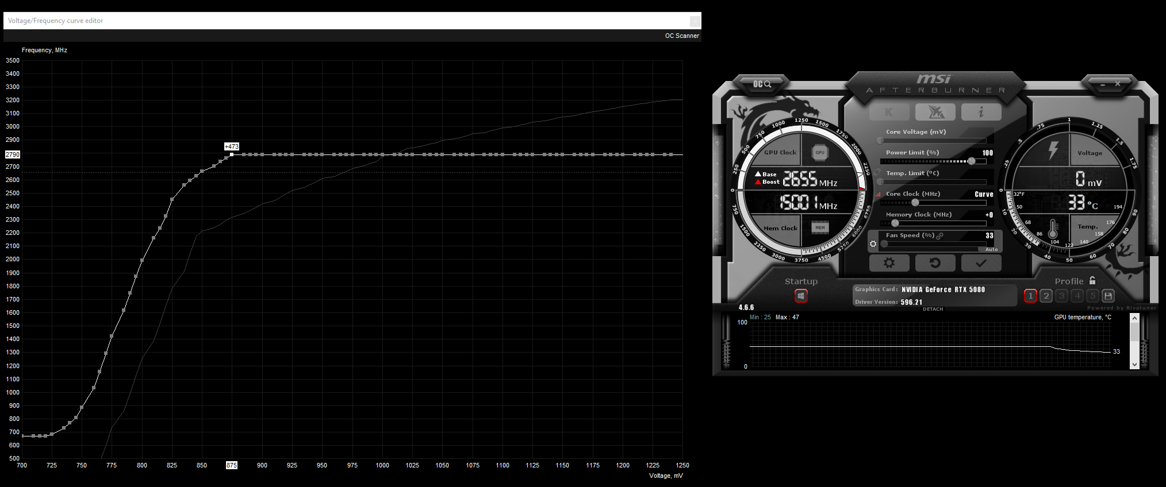Click the Power Limit slider handle

(x=972, y=161)
